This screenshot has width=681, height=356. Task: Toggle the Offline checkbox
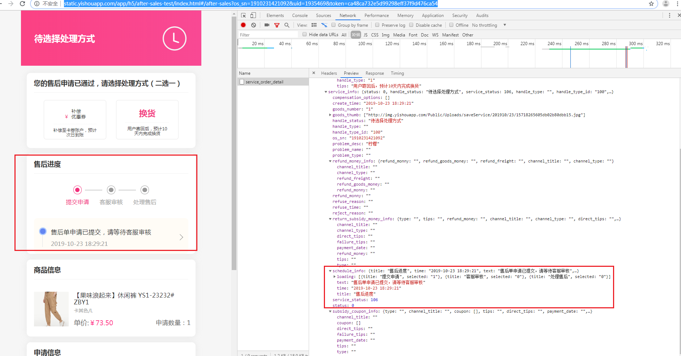451,25
